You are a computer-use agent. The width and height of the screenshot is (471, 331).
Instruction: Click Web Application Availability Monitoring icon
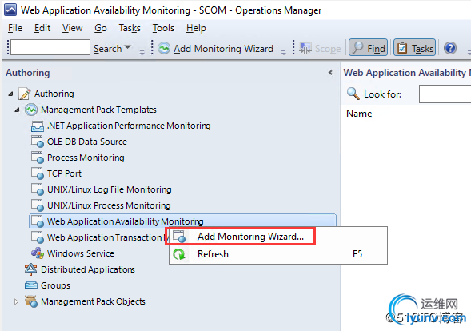coord(38,221)
